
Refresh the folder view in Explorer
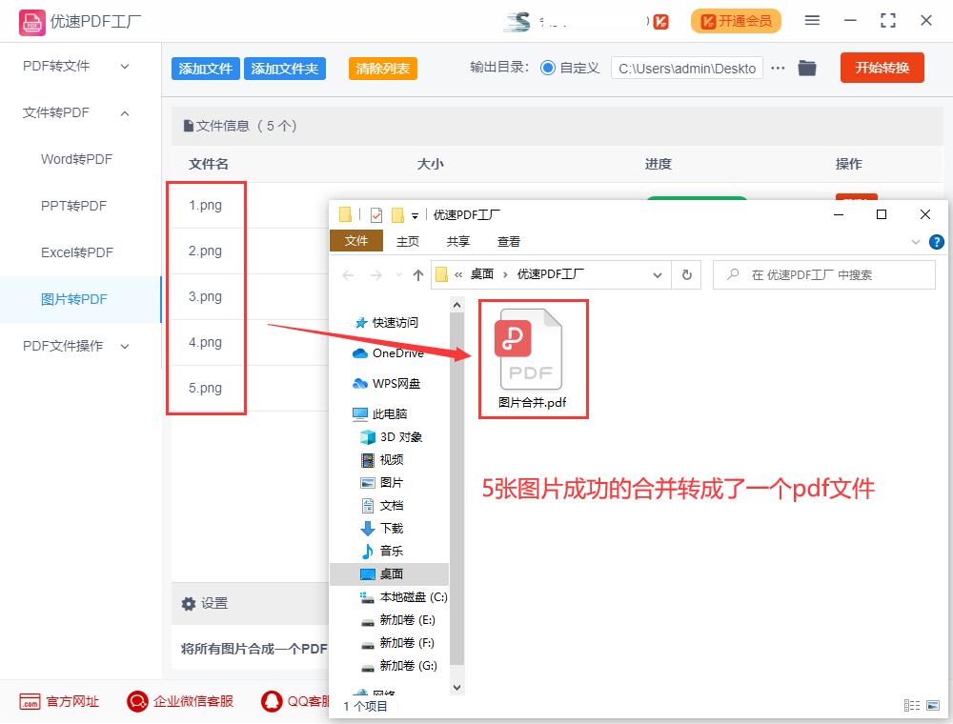(685, 273)
